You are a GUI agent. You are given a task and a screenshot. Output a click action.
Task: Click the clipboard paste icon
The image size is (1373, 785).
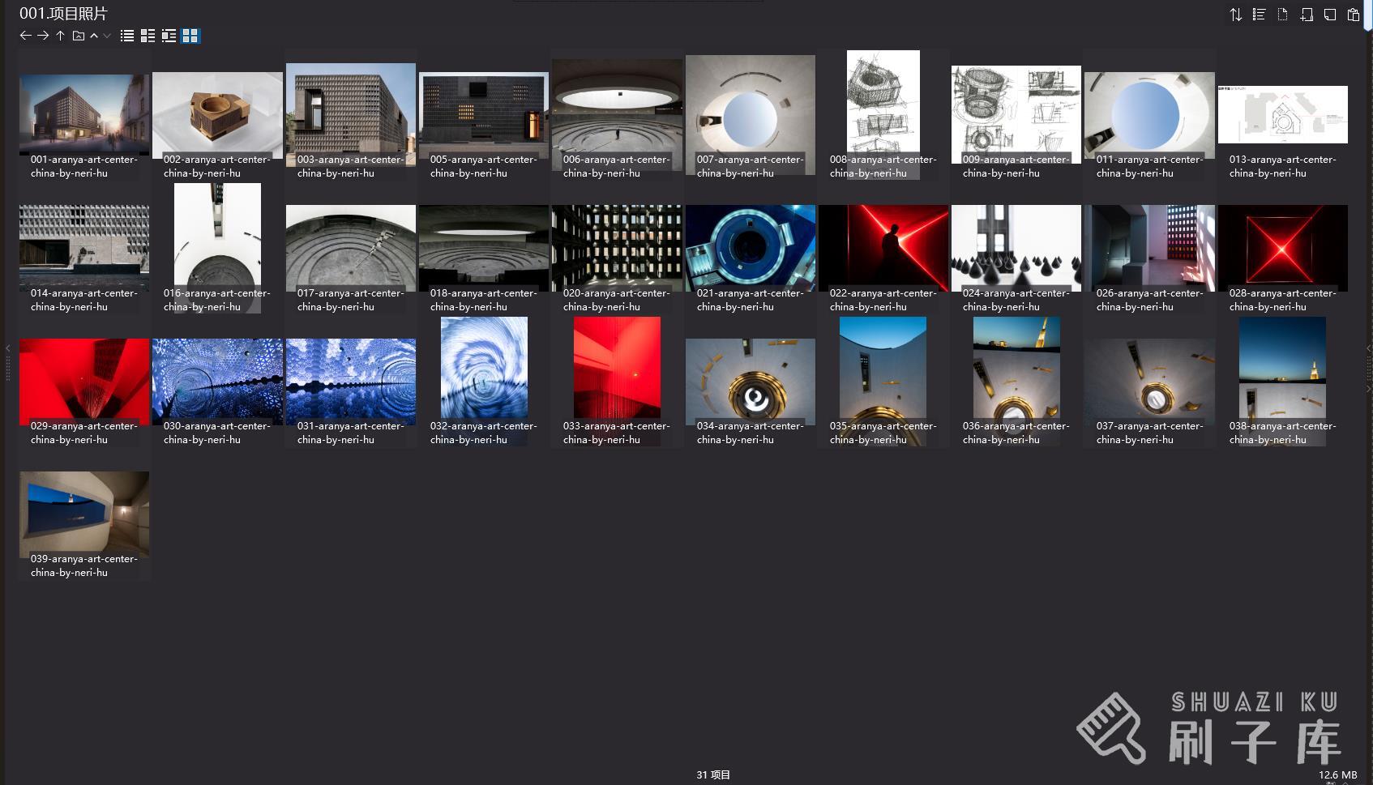[1354, 15]
